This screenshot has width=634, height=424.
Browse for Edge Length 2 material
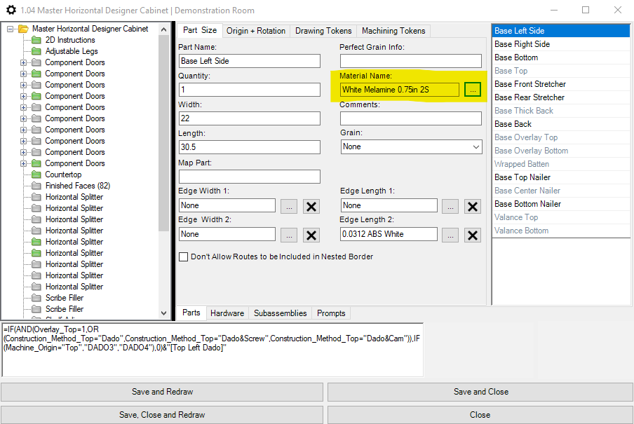click(450, 235)
